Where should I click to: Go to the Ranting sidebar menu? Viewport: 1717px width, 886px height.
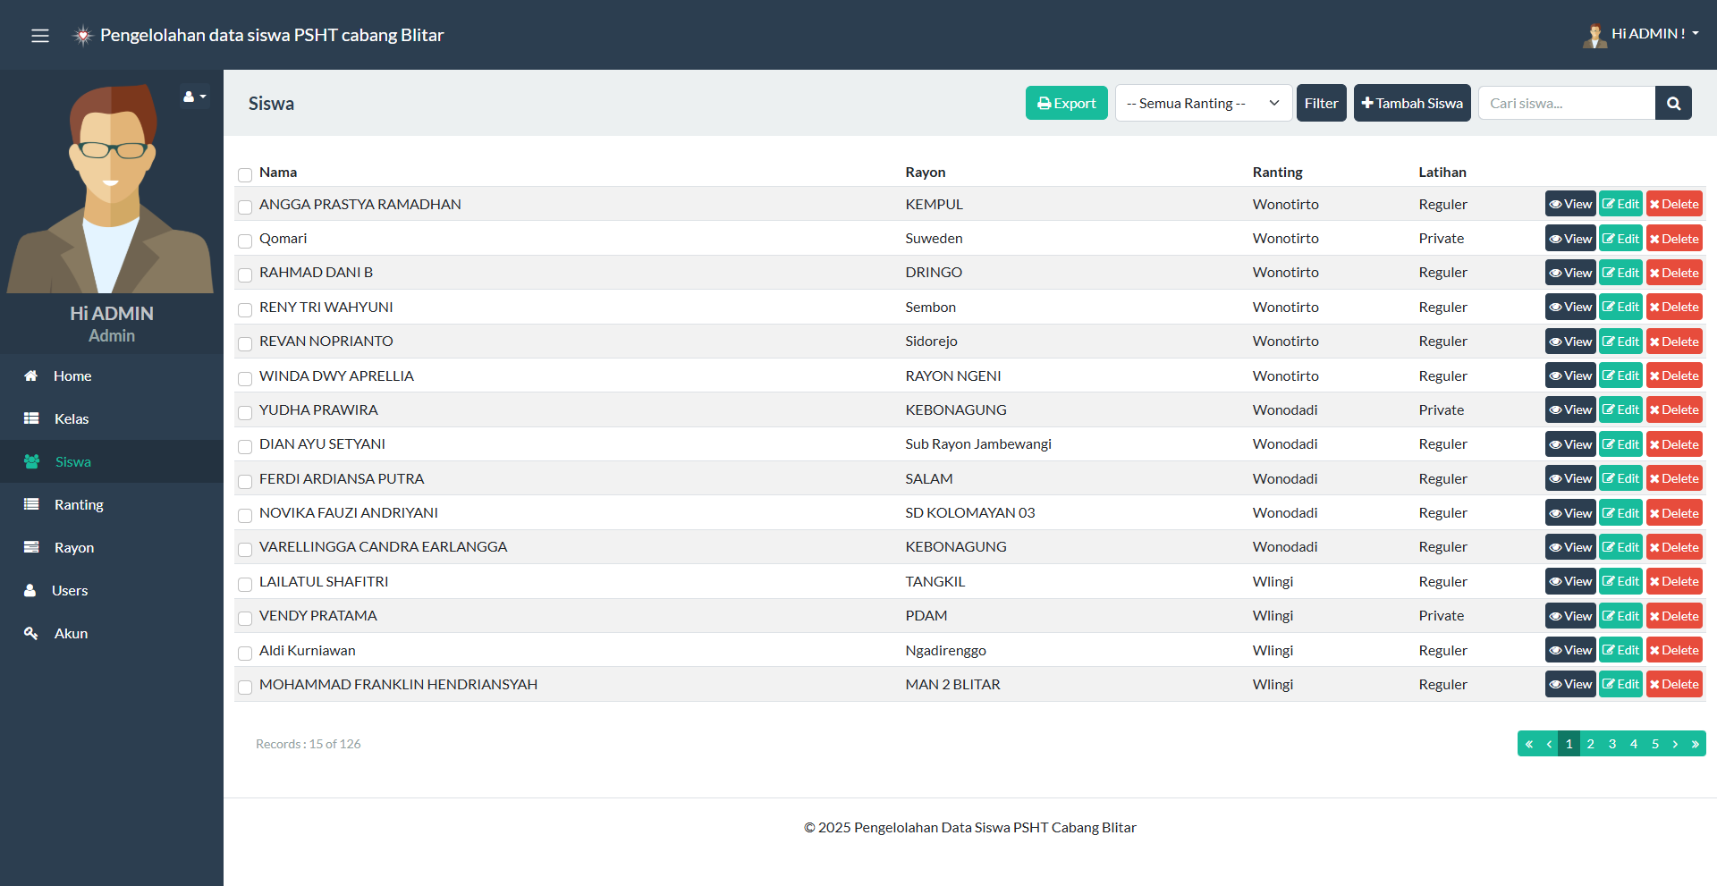point(79,505)
